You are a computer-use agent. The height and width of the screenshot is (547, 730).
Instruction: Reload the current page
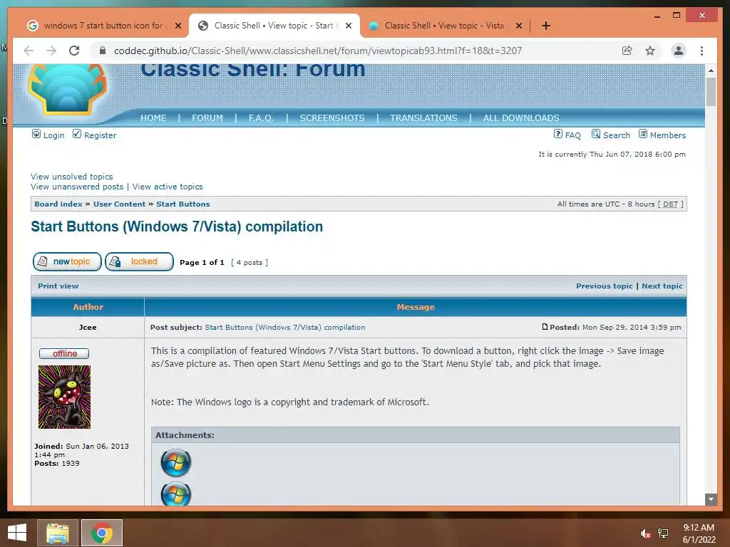coord(74,51)
